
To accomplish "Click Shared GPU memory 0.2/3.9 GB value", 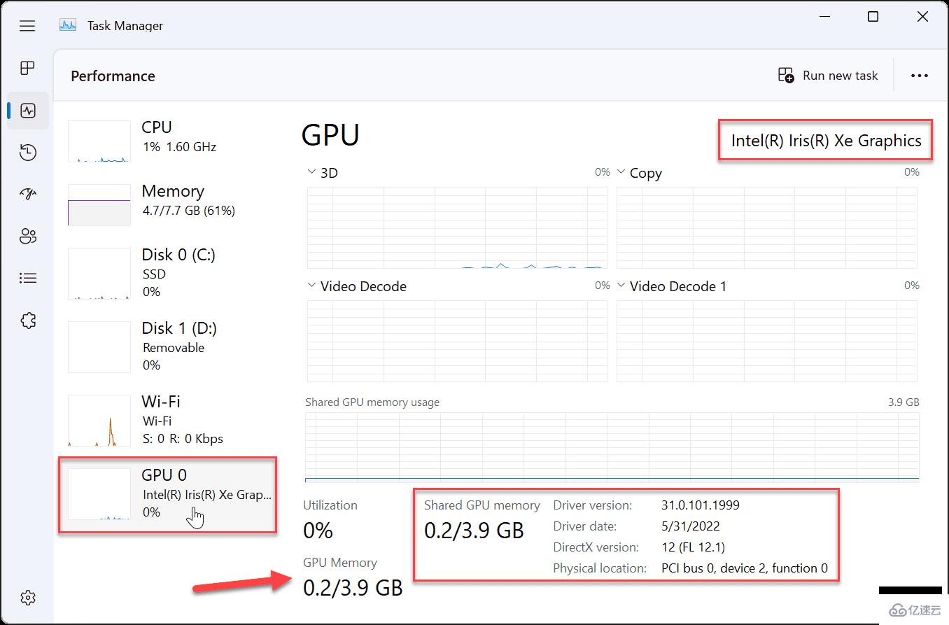I will pos(474,530).
